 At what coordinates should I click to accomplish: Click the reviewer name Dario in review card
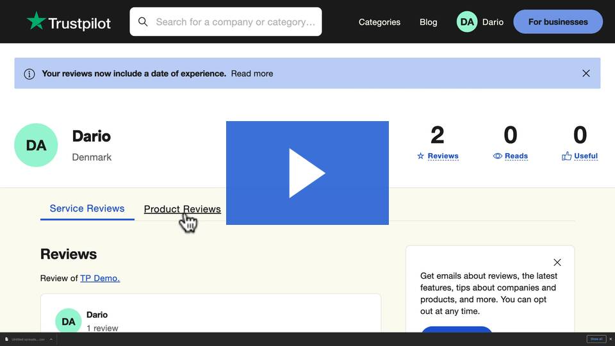[97, 315]
